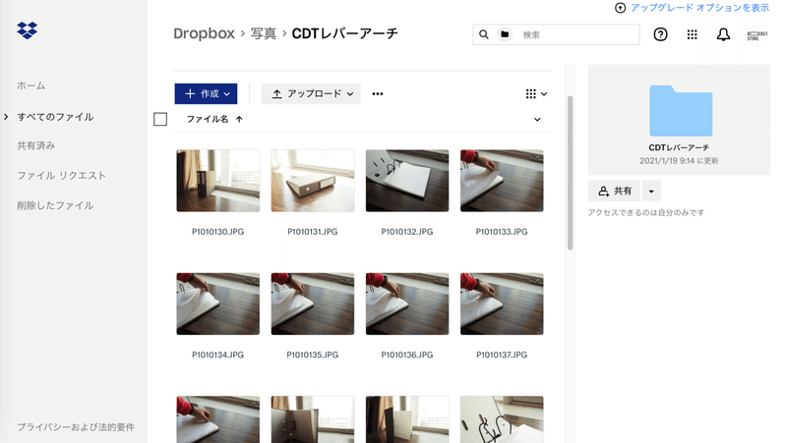
Task: Open thumbnail P1010134.JPG
Action: pyautogui.click(x=217, y=304)
